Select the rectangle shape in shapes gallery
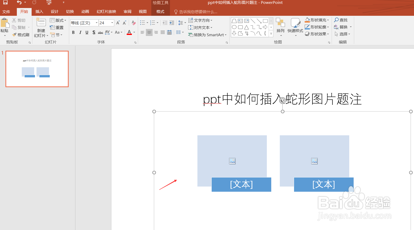 pos(265,21)
